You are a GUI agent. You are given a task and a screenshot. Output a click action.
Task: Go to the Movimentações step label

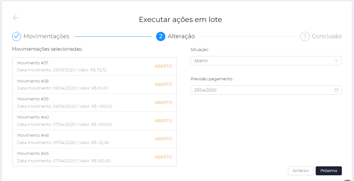click(x=46, y=36)
